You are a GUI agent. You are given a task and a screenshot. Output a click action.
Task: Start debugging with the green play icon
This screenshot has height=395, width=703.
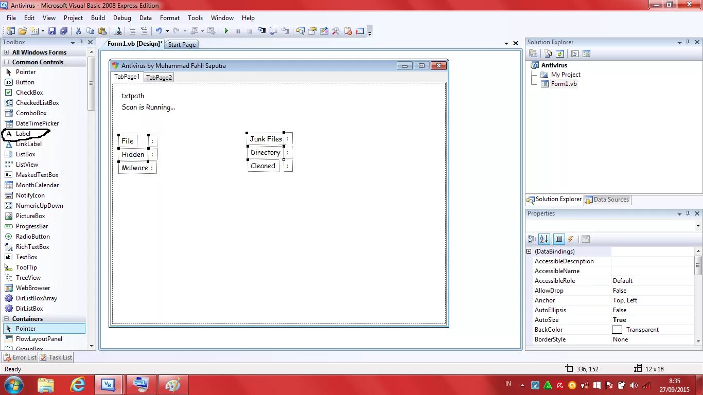click(x=226, y=31)
